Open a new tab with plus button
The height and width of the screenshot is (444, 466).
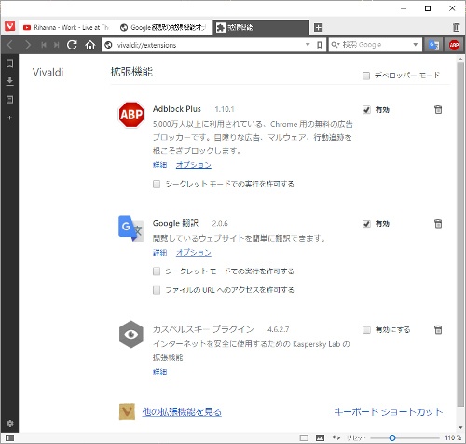click(x=318, y=27)
